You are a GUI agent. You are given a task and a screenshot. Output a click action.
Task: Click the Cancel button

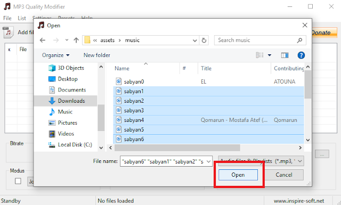point(284,175)
